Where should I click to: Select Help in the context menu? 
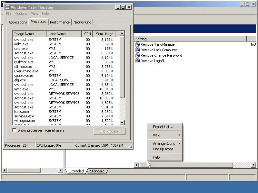165,157
